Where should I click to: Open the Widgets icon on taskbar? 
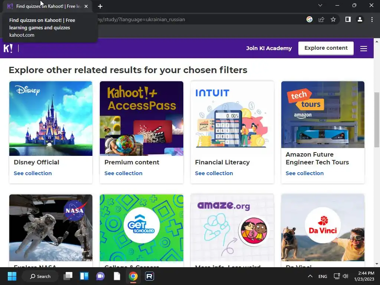[84, 276]
